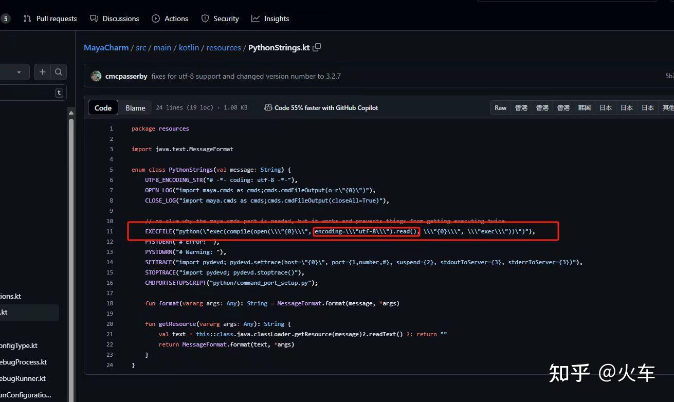Screen dimensions: 674x402
Task: Click the Raw button
Action: coord(500,108)
